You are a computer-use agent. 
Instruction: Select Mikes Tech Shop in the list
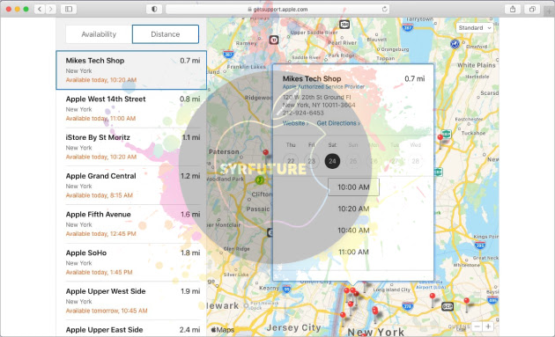pyautogui.click(x=131, y=70)
